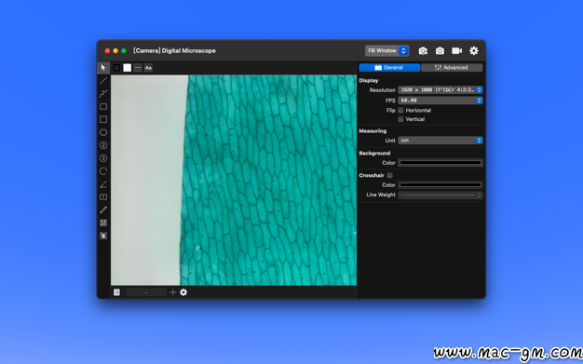Click the plus button in the bottom bar
Image resolution: width=583 pixels, height=364 pixels.
pos(172,292)
